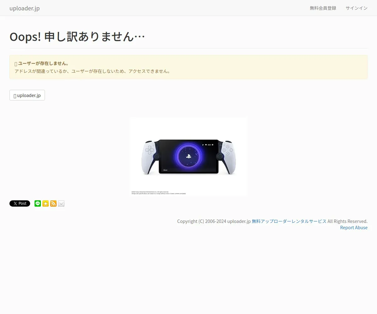Screen dimensions: 377x314
Task: Open the uploader.jp logo link in header
Action: pos(25,8)
